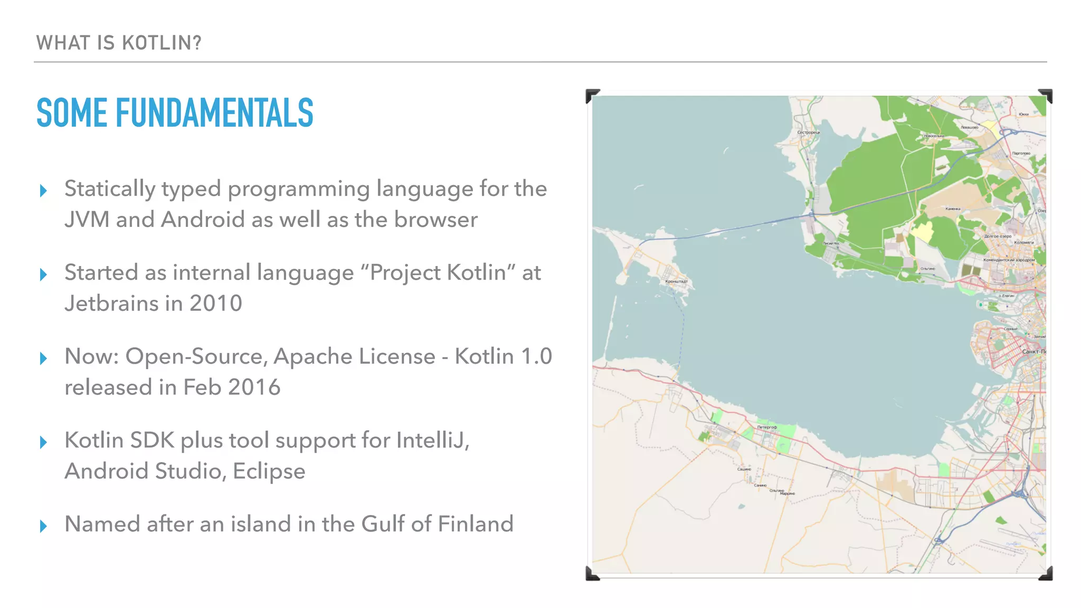This screenshot has width=1081, height=608.
Task: Click the Peterhof label on the map
Action: click(x=766, y=427)
